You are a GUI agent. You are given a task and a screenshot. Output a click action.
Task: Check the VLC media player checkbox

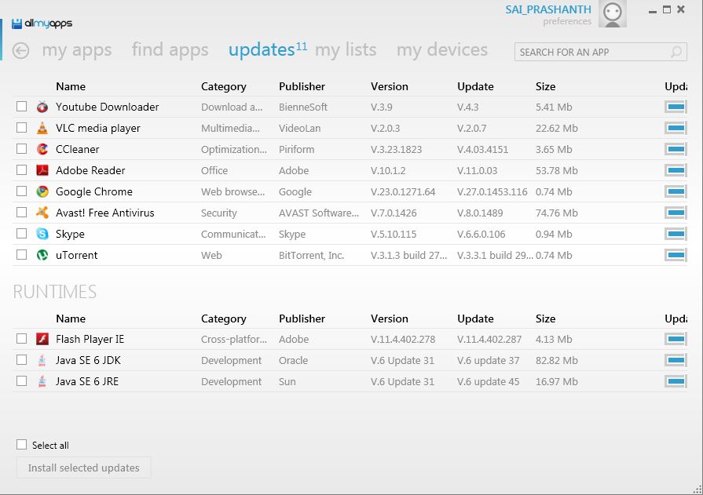(21, 128)
